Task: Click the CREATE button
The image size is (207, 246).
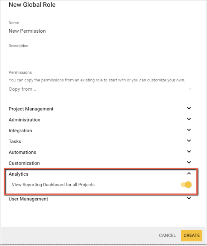Action: [192, 236]
